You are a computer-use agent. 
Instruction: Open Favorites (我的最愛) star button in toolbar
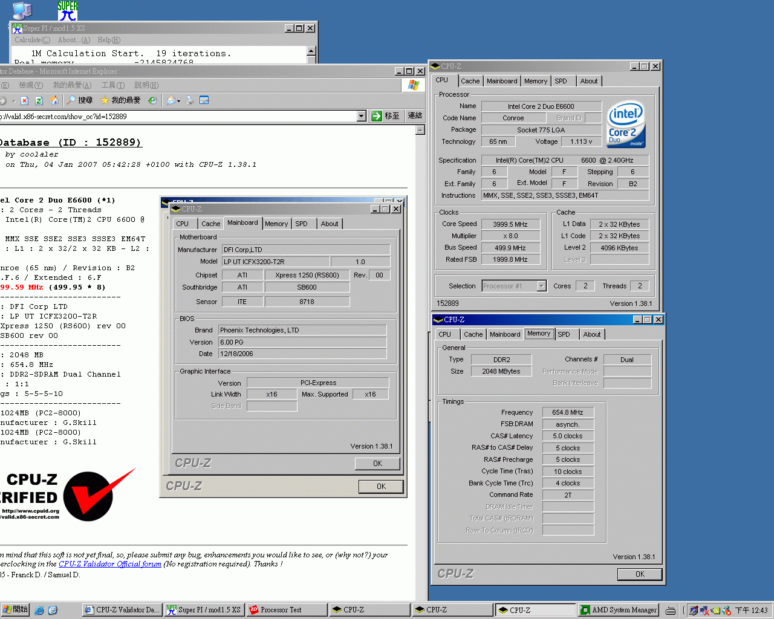pyautogui.click(x=120, y=100)
